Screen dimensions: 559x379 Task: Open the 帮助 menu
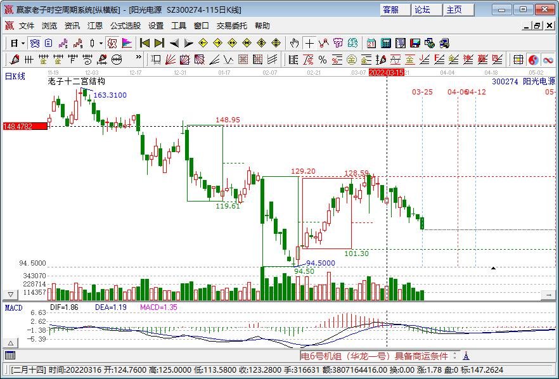point(262,26)
